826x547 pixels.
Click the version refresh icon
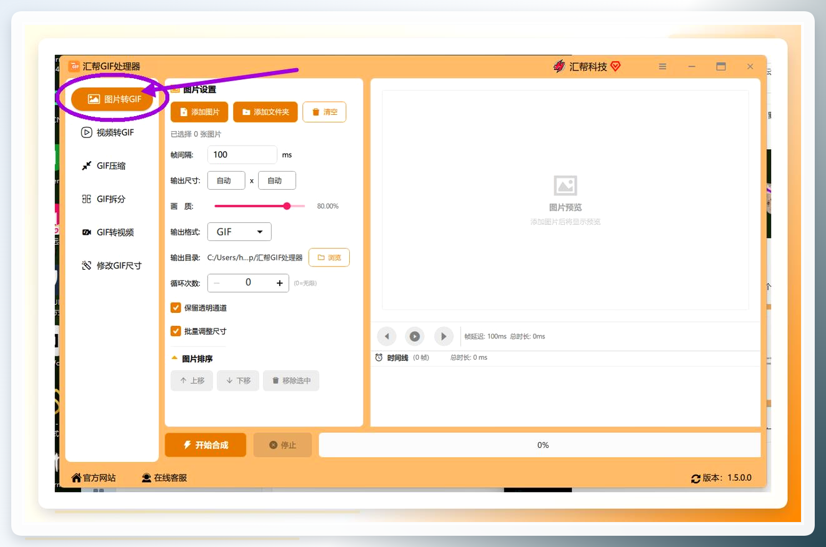[696, 478]
